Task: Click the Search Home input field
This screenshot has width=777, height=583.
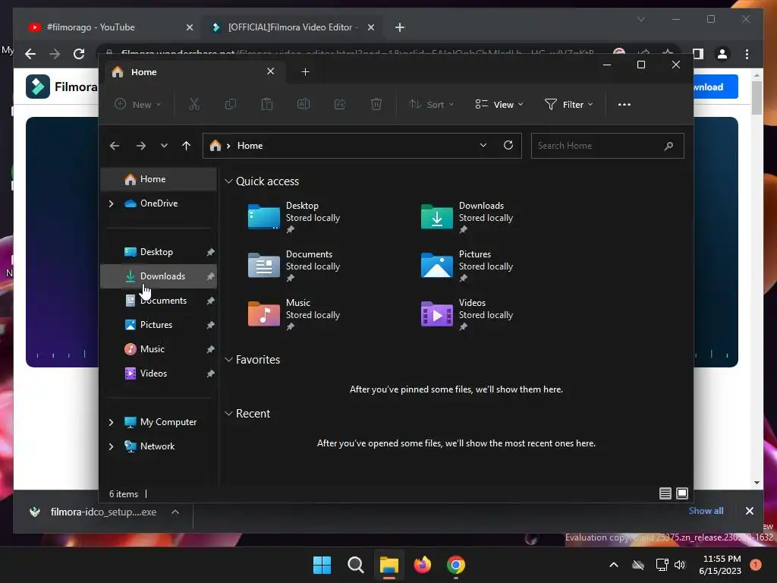Action: [608, 146]
